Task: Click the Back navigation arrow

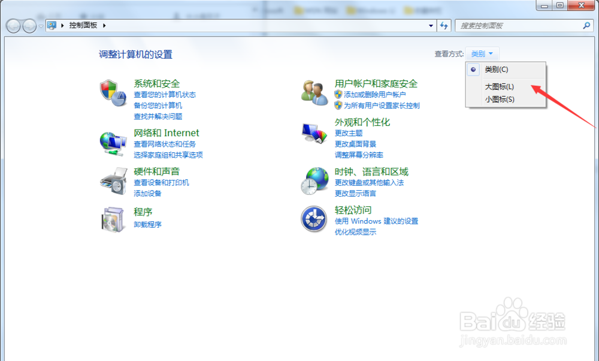Action: [x=13, y=26]
